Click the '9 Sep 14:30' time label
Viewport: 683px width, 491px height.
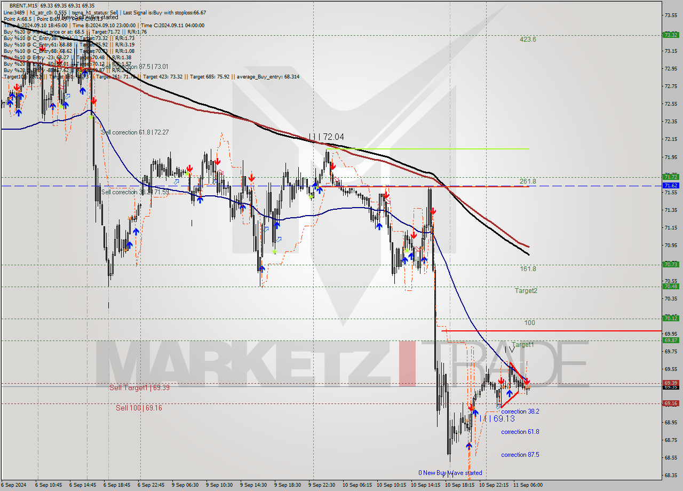[253, 485]
